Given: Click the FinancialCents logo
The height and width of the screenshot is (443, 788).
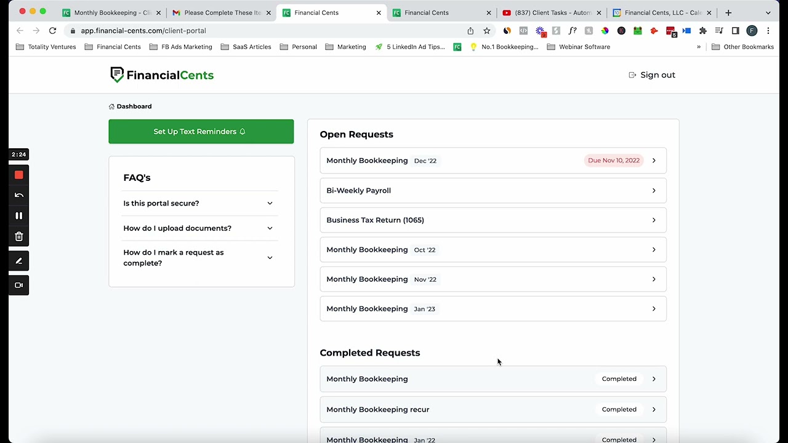Looking at the screenshot, I should pyautogui.click(x=162, y=75).
